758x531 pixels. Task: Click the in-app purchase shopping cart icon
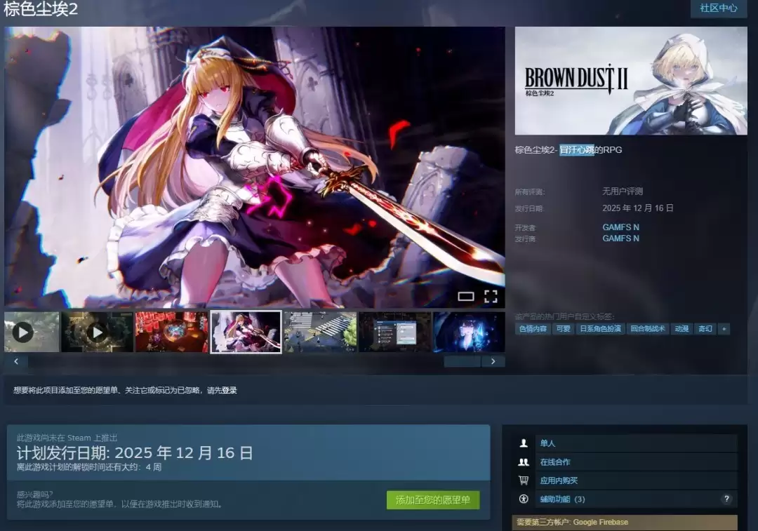[524, 480]
